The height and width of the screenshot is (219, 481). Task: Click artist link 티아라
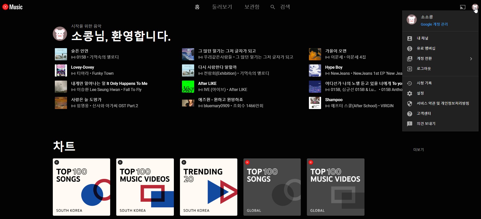pyautogui.click(x=83, y=73)
